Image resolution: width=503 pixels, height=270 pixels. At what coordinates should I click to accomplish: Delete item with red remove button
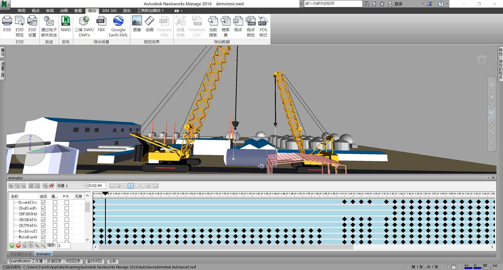point(18,246)
